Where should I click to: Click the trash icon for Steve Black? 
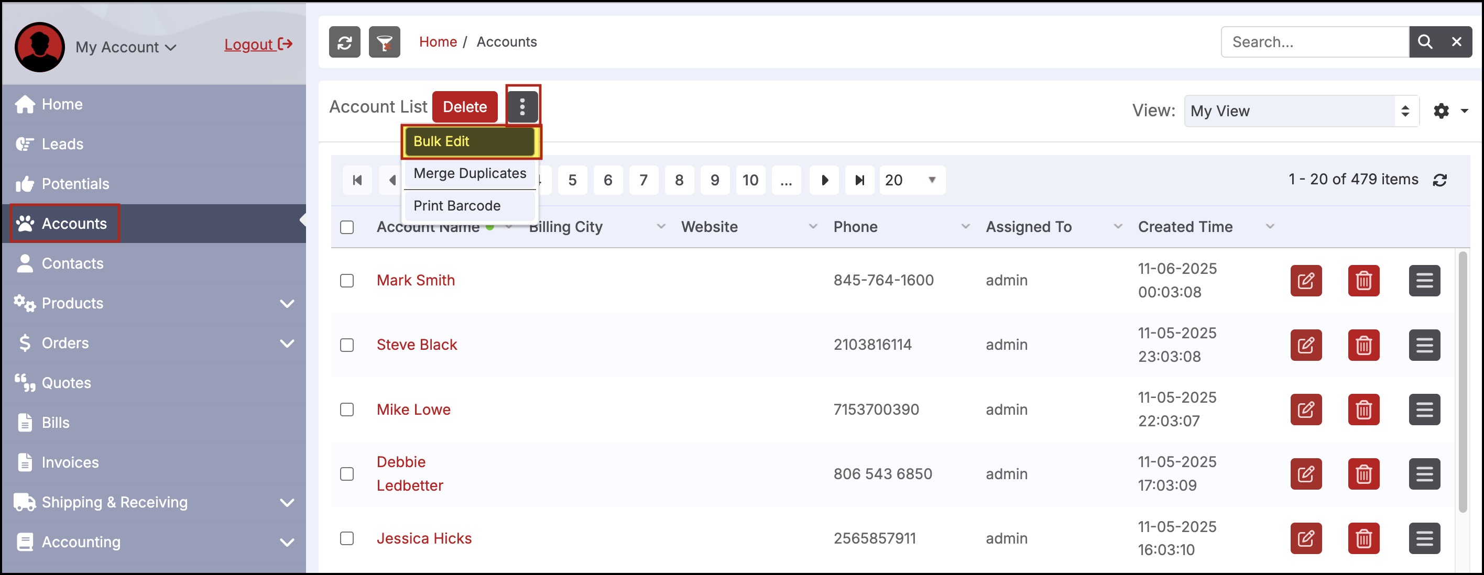(1363, 345)
